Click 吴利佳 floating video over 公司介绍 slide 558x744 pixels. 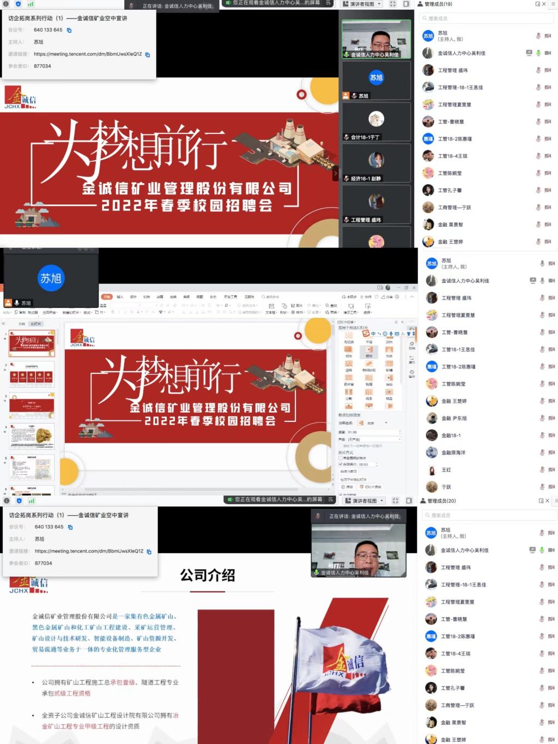[x=359, y=550]
